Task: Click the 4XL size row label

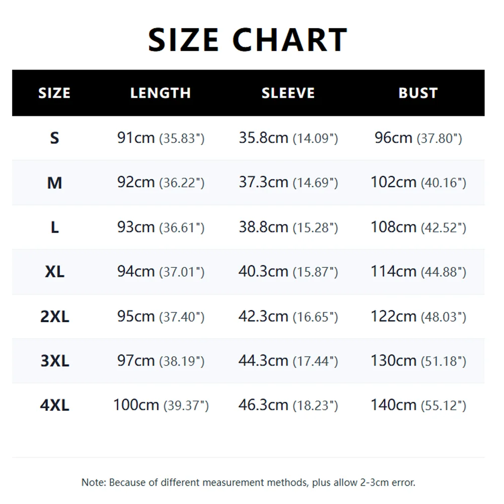Action: [x=55, y=405]
